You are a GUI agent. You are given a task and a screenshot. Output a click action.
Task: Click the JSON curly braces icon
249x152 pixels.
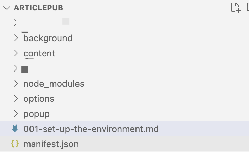[x=15, y=144]
